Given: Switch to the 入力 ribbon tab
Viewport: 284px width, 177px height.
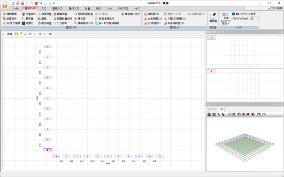Looking at the screenshot, I should [x=44, y=8].
